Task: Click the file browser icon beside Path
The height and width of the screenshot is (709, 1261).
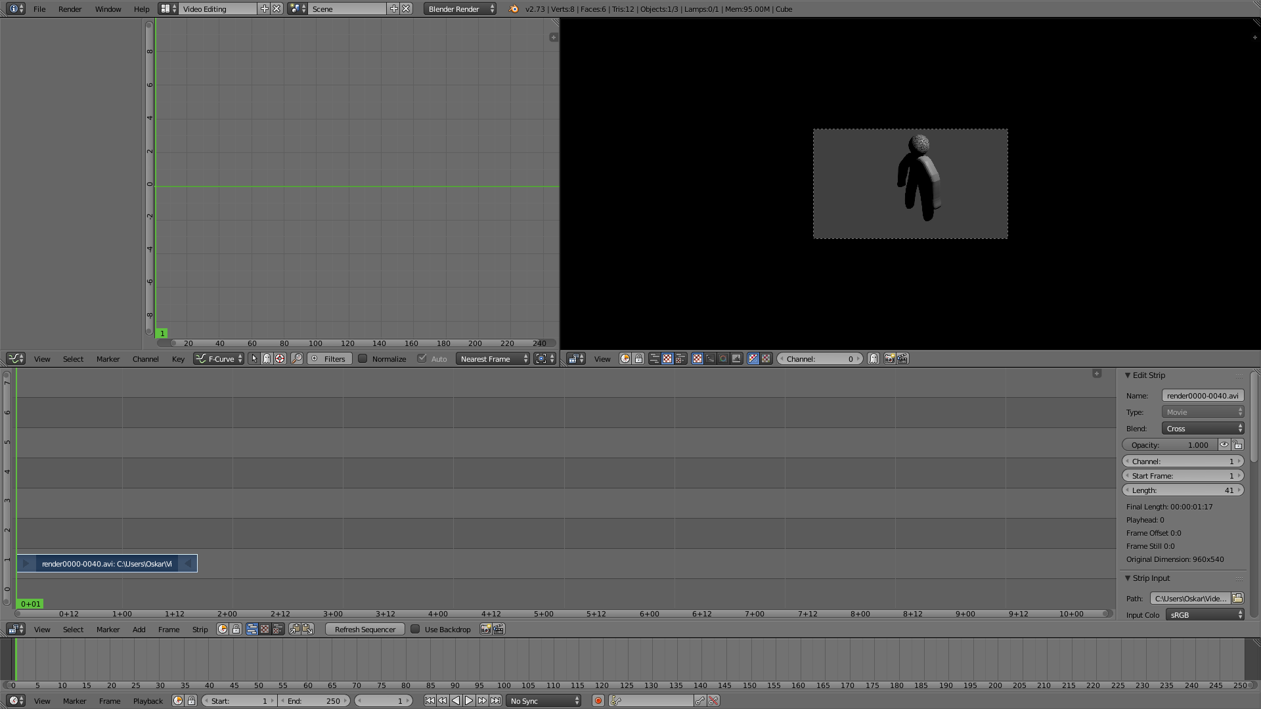Action: click(1237, 598)
